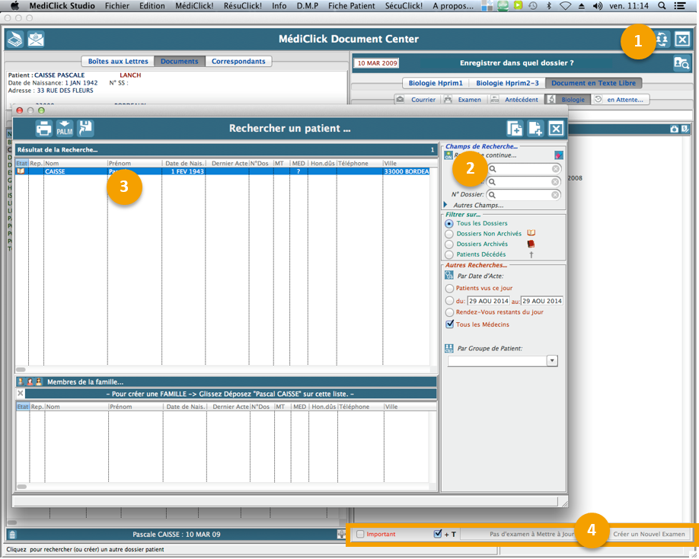Click the PALM export icon

[65, 128]
